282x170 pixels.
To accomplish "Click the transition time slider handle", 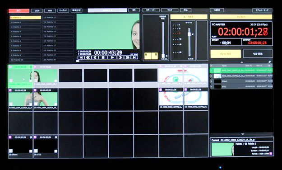I will click(x=163, y=56).
